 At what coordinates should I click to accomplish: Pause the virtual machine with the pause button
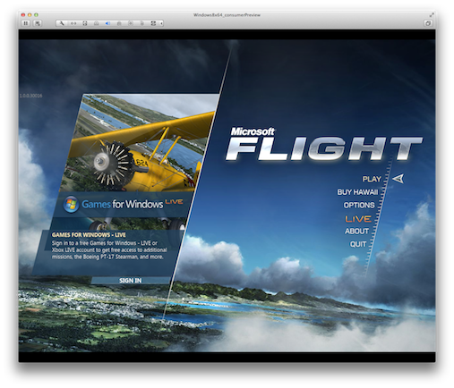(x=26, y=23)
